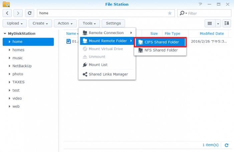Expand the music folder arrow
234x152 pixels.
point(10,58)
